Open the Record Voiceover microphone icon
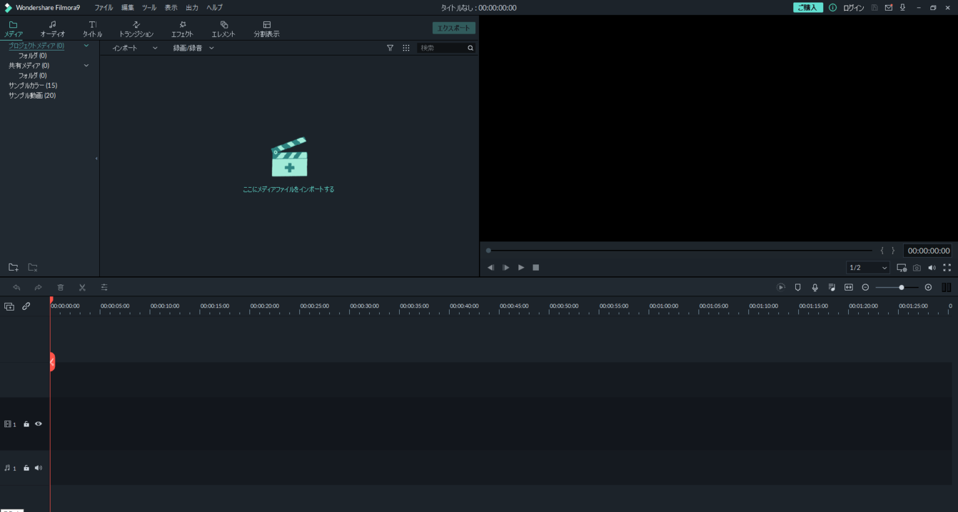The width and height of the screenshot is (958, 512). 815,287
